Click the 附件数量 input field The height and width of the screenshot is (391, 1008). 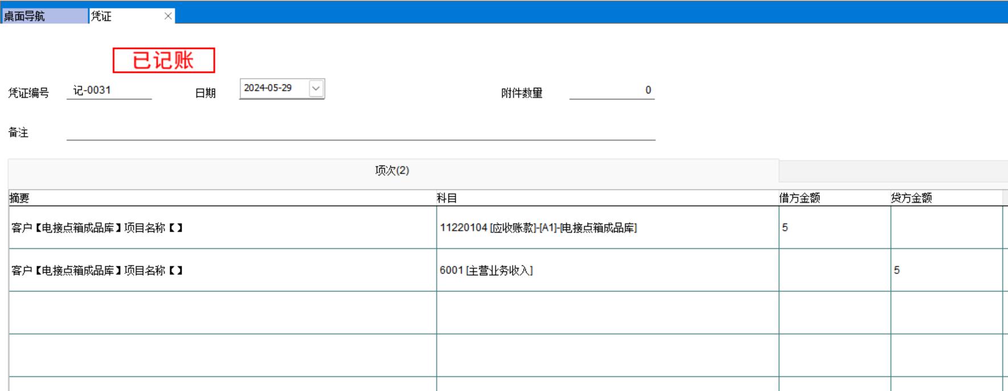611,90
